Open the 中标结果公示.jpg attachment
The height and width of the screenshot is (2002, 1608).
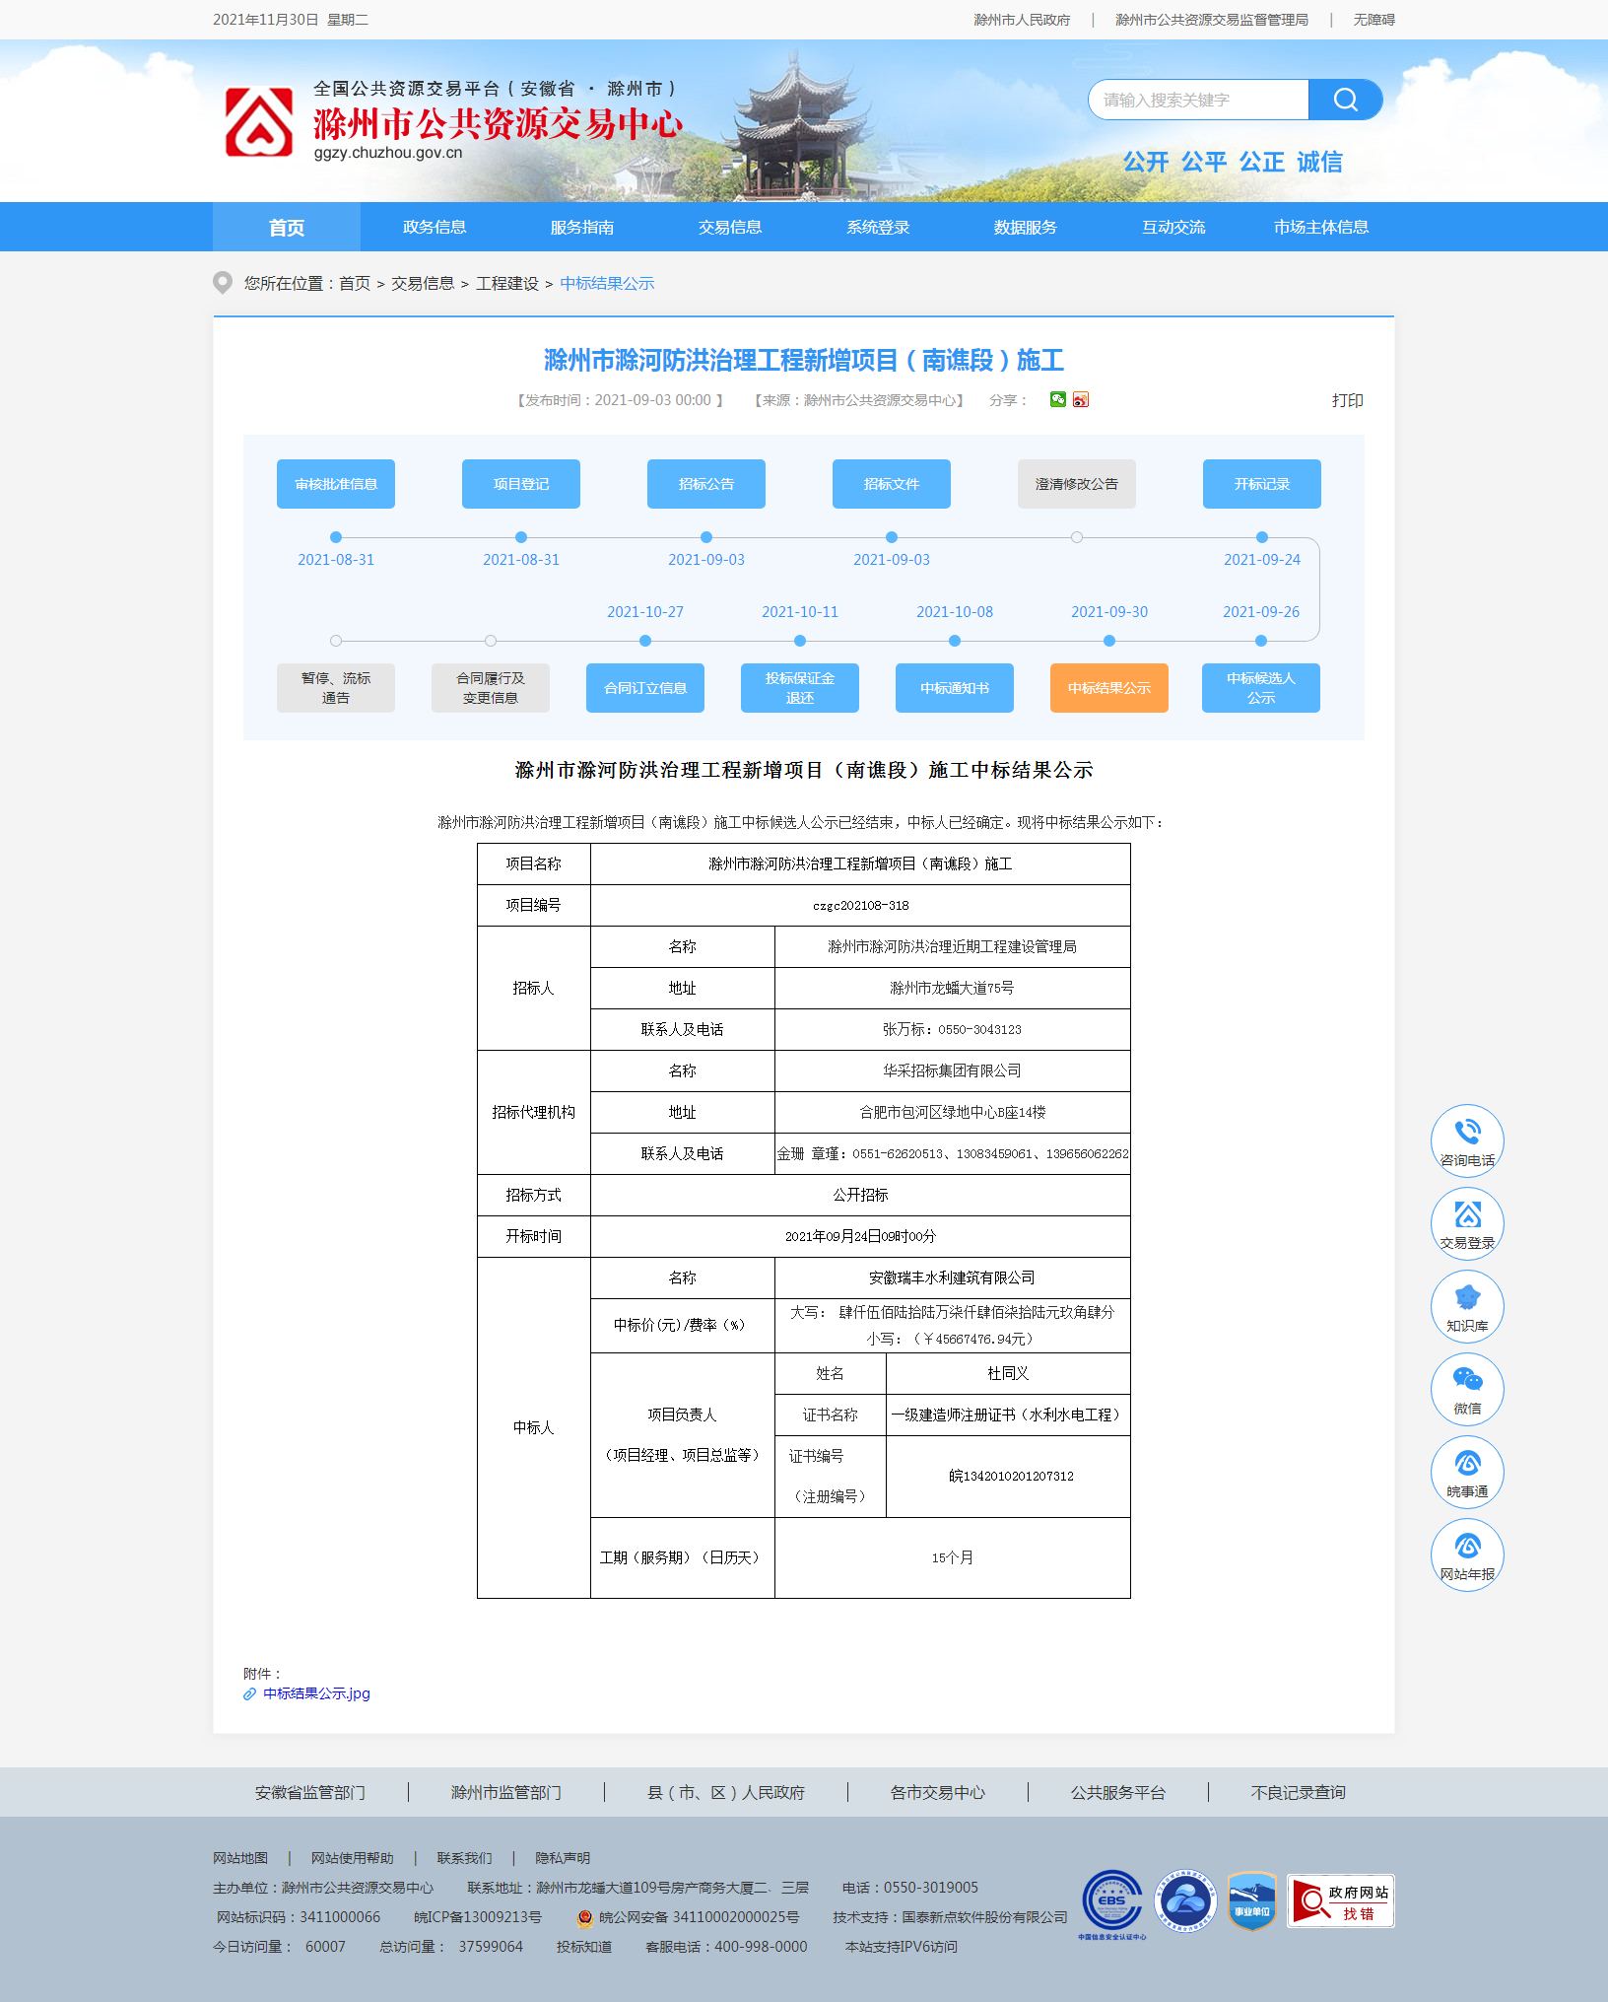click(316, 1693)
